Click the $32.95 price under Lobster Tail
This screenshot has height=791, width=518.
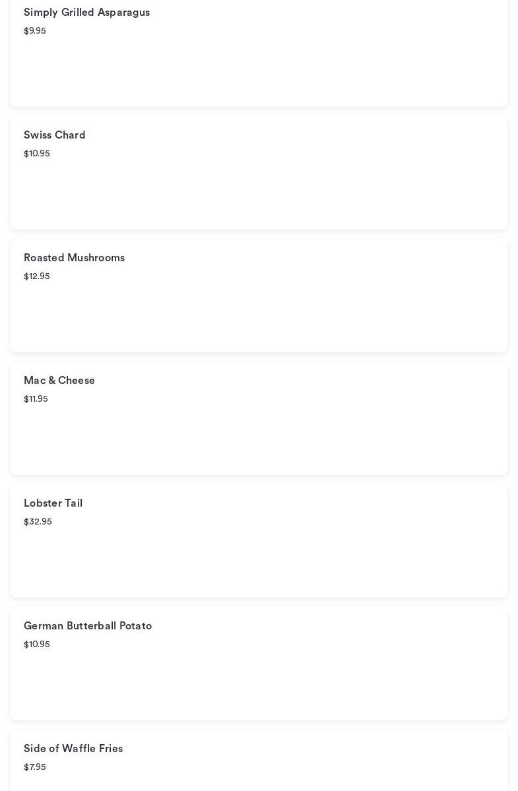click(38, 522)
